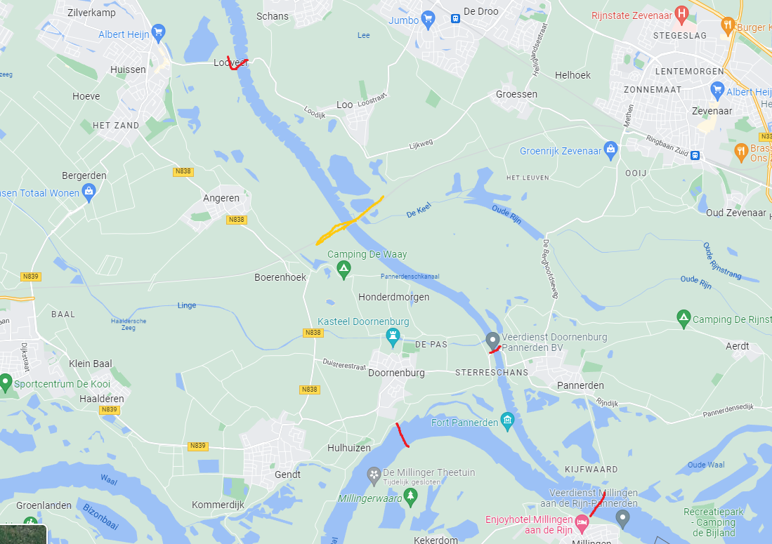Select the Groenrijk Zevenaar shopping bag pin
Screen dimensions: 772x544
pos(610,150)
